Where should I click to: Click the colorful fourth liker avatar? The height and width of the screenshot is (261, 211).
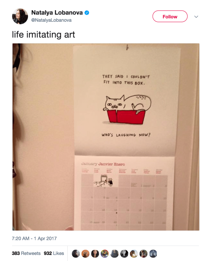(105, 254)
